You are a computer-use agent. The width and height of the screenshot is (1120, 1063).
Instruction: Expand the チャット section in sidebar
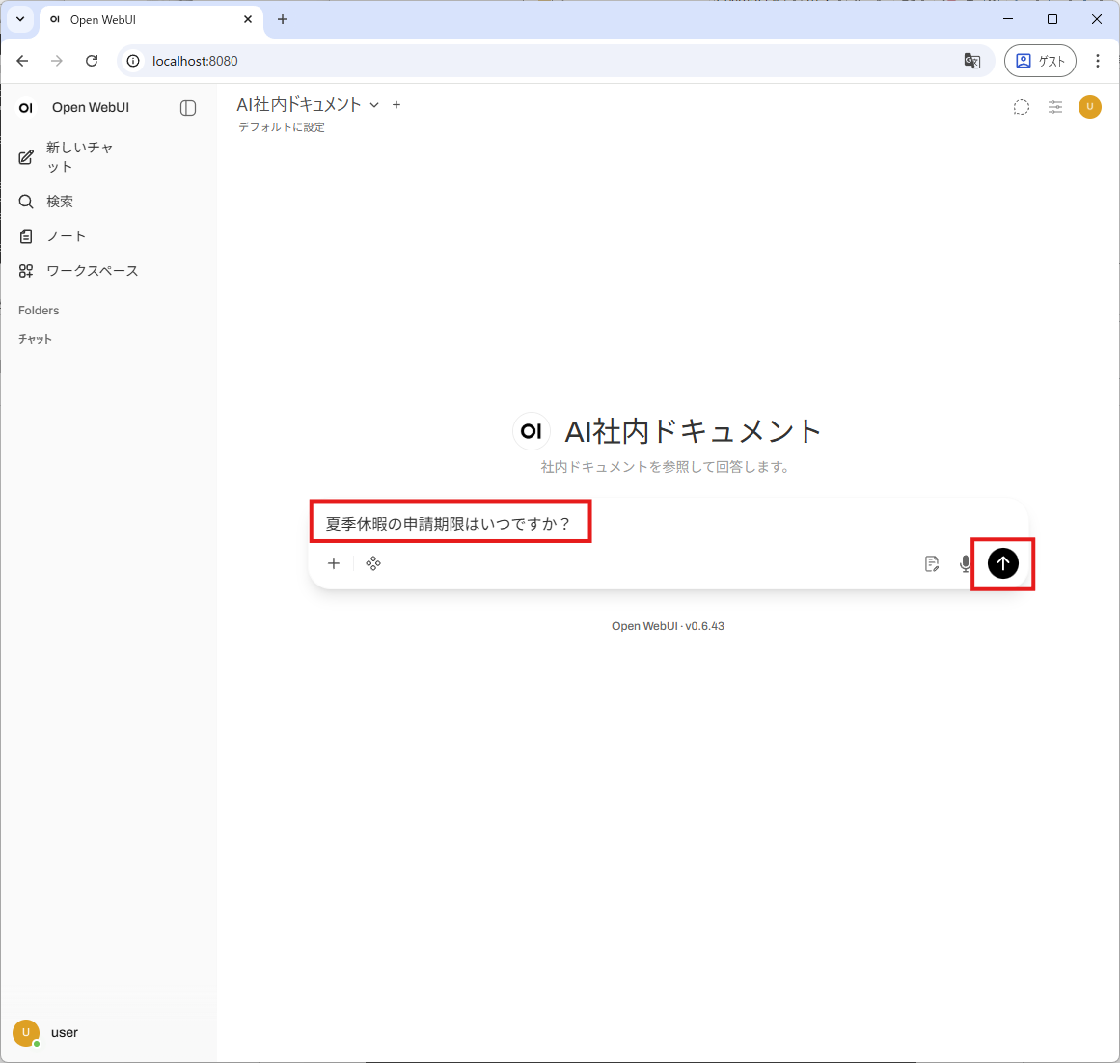pos(35,340)
